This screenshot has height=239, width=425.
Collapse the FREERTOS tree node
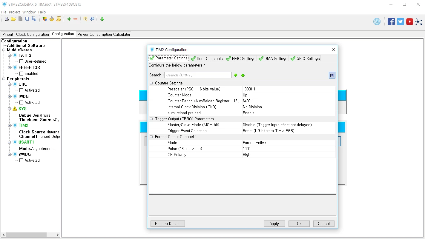pos(10,68)
